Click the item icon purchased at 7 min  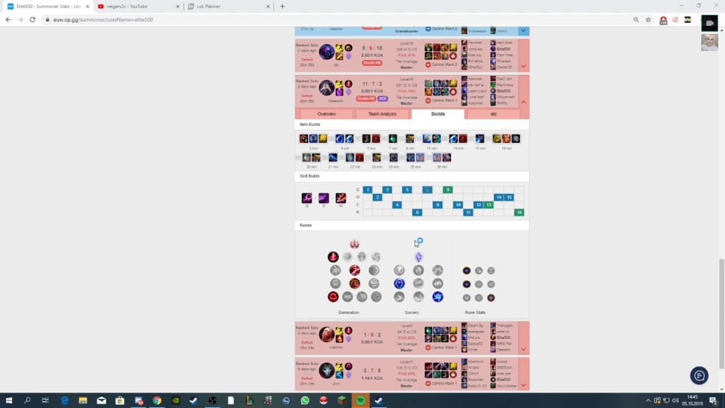click(x=393, y=139)
